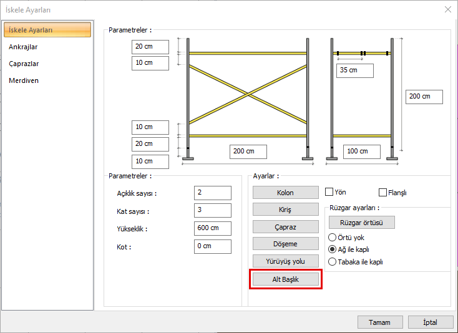Open the Kiriş settings button
This screenshot has height=333, width=458.
(x=286, y=210)
